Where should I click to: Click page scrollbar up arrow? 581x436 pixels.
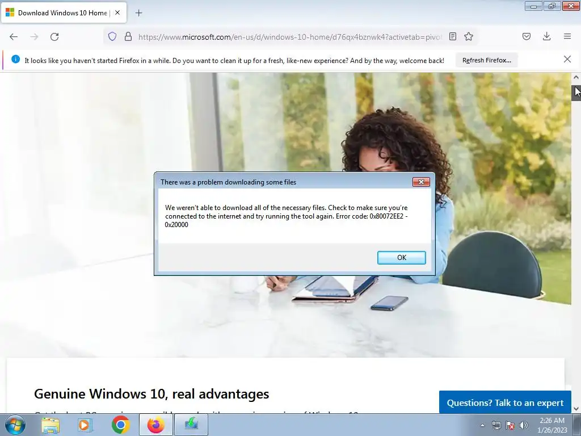click(x=576, y=77)
